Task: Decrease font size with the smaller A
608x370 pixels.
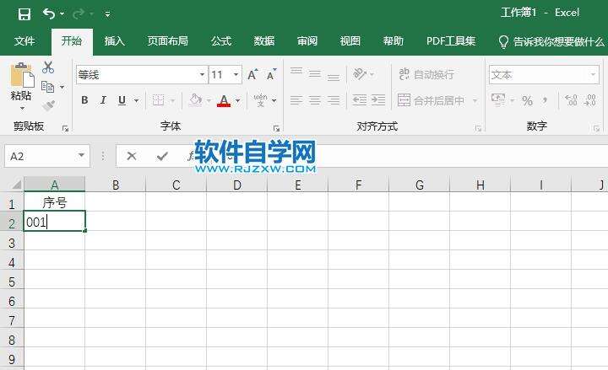Action: point(271,74)
